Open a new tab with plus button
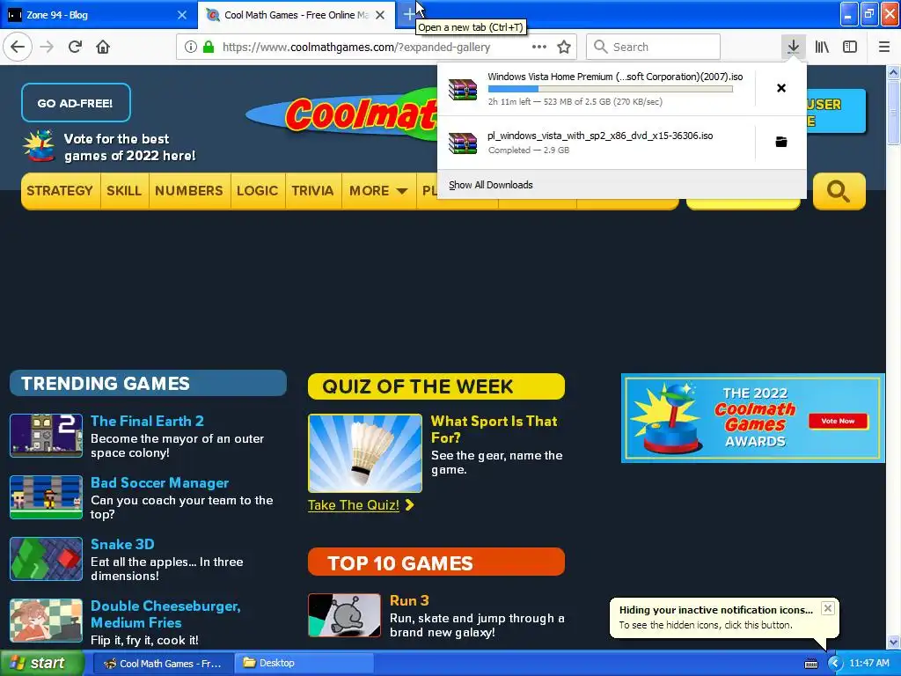 click(x=408, y=14)
